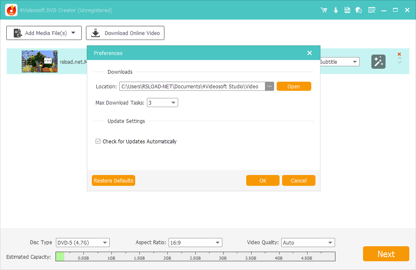416x270 pixels.
Task: Click the Next button
Action: pyautogui.click(x=386, y=254)
